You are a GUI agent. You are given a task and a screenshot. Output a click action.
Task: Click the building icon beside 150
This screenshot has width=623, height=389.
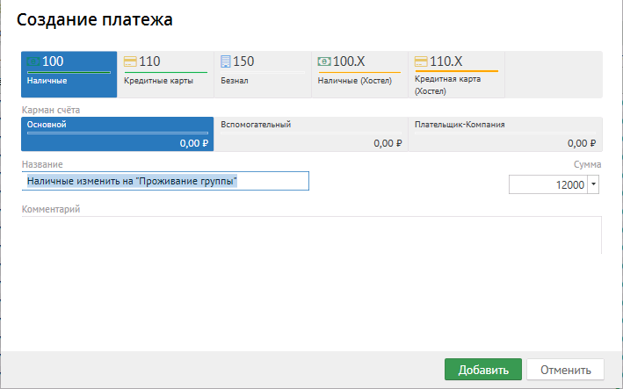[225, 61]
